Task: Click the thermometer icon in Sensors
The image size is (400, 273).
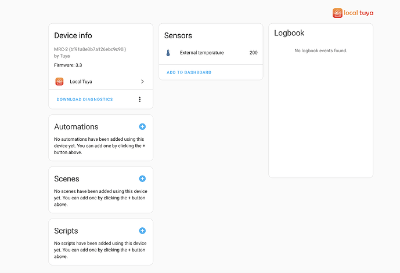Action: point(168,53)
